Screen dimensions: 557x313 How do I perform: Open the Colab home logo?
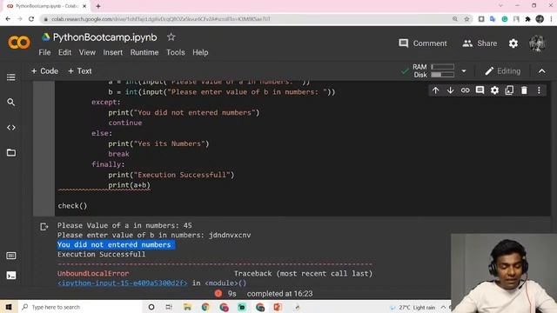tap(19, 43)
